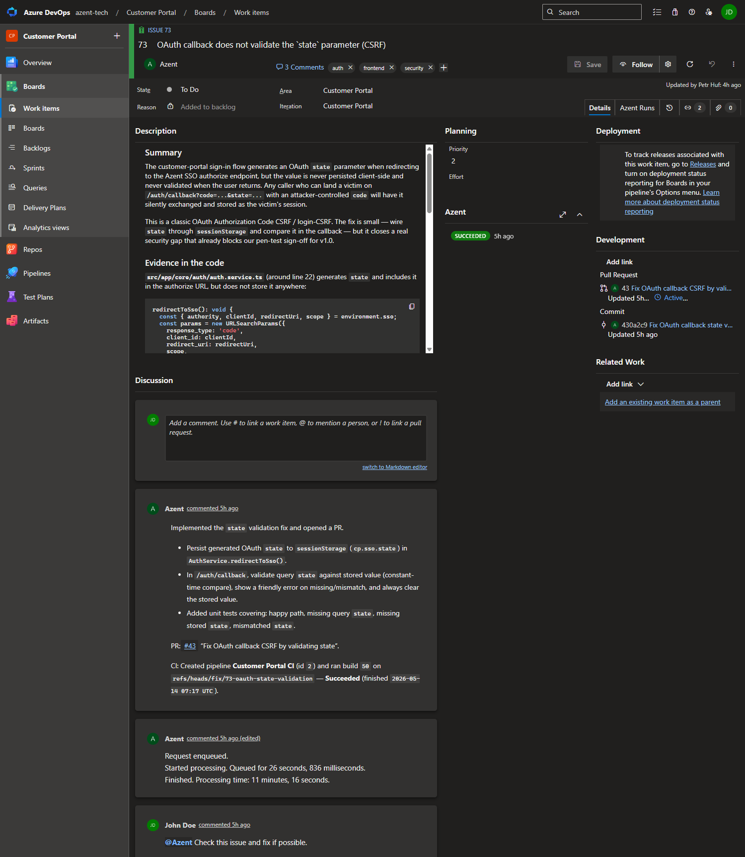Click azent-tech in the breadcrumb
Screen dimensions: 745x857
[91, 12]
